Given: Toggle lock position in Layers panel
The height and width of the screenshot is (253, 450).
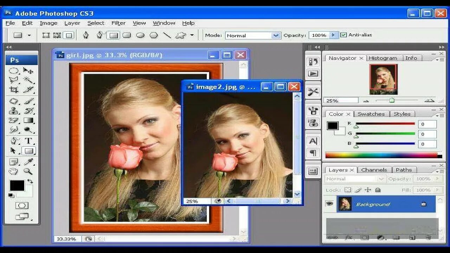Looking at the screenshot, I should pos(368,190).
